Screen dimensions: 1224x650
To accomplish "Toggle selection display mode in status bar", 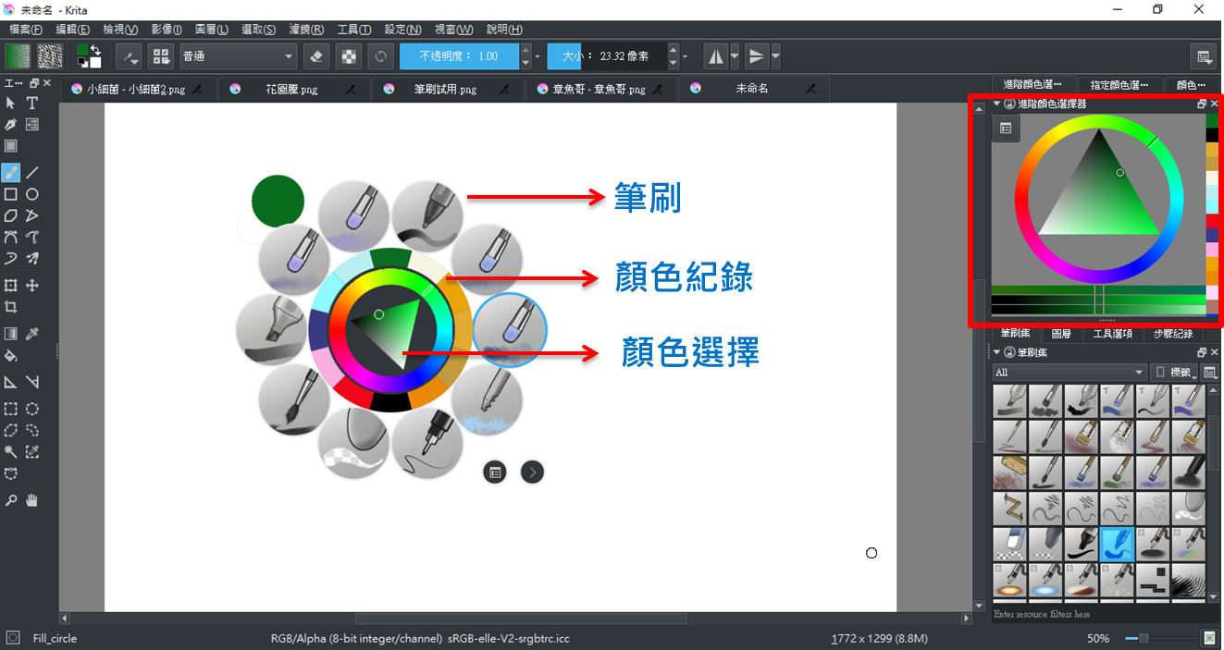I will coord(12,638).
